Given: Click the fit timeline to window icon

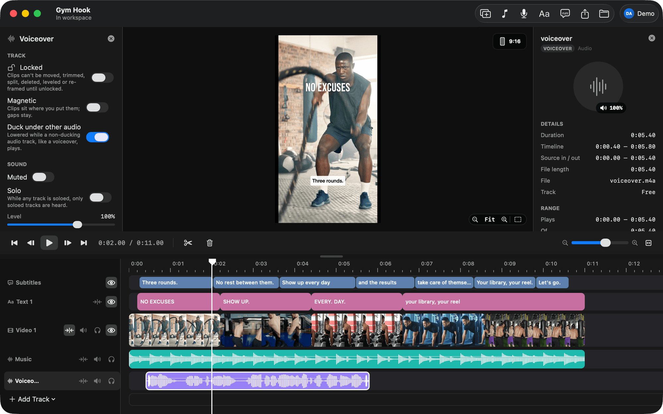Looking at the screenshot, I should [x=648, y=243].
